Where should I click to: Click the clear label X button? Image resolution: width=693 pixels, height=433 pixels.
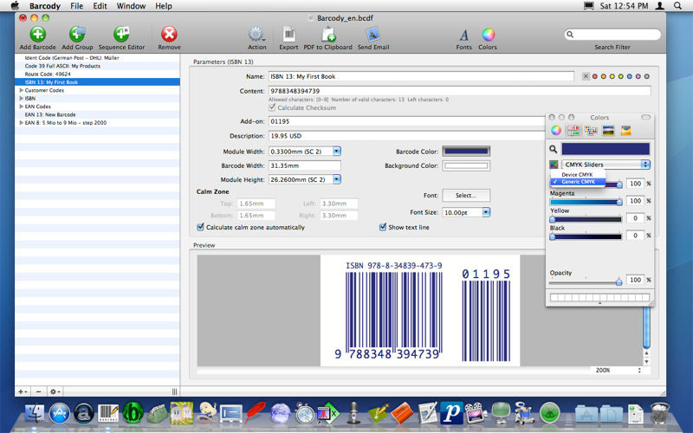586,76
